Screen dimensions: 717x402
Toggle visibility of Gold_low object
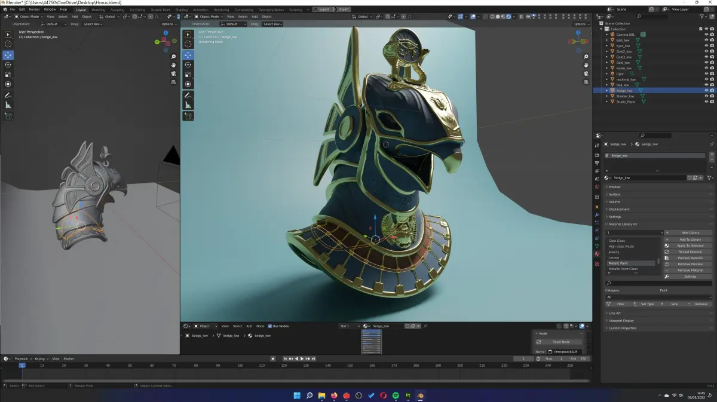[706, 62]
